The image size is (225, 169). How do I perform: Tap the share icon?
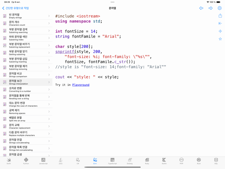(220, 15)
